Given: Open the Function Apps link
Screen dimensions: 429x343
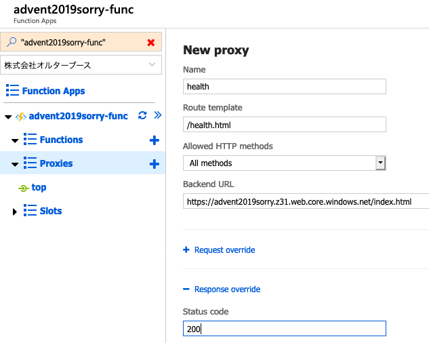Looking at the screenshot, I should (54, 91).
